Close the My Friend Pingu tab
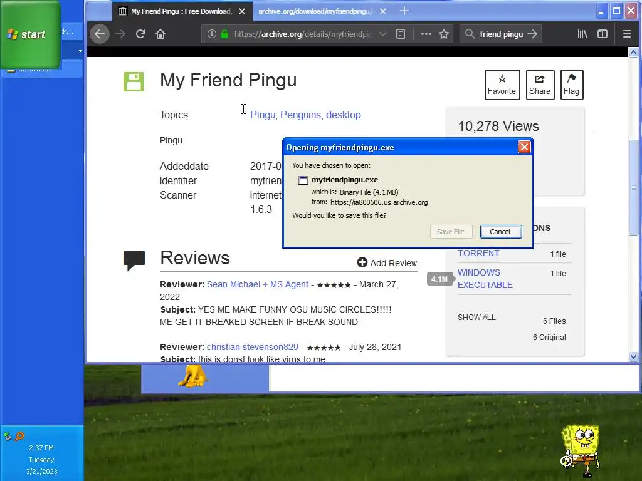This screenshot has width=642, height=481. click(x=242, y=11)
